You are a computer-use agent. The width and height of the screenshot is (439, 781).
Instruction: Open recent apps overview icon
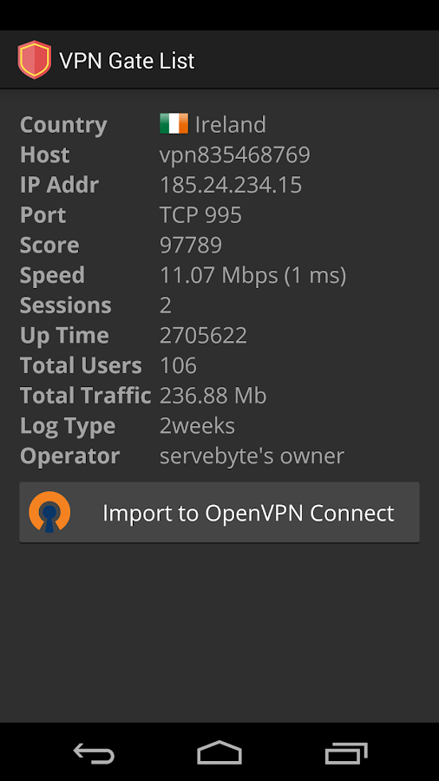pyautogui.click(x=345, y=752)
